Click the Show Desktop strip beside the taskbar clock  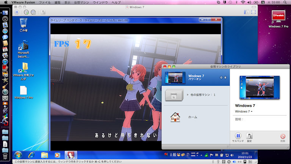[x=256, y=155]
